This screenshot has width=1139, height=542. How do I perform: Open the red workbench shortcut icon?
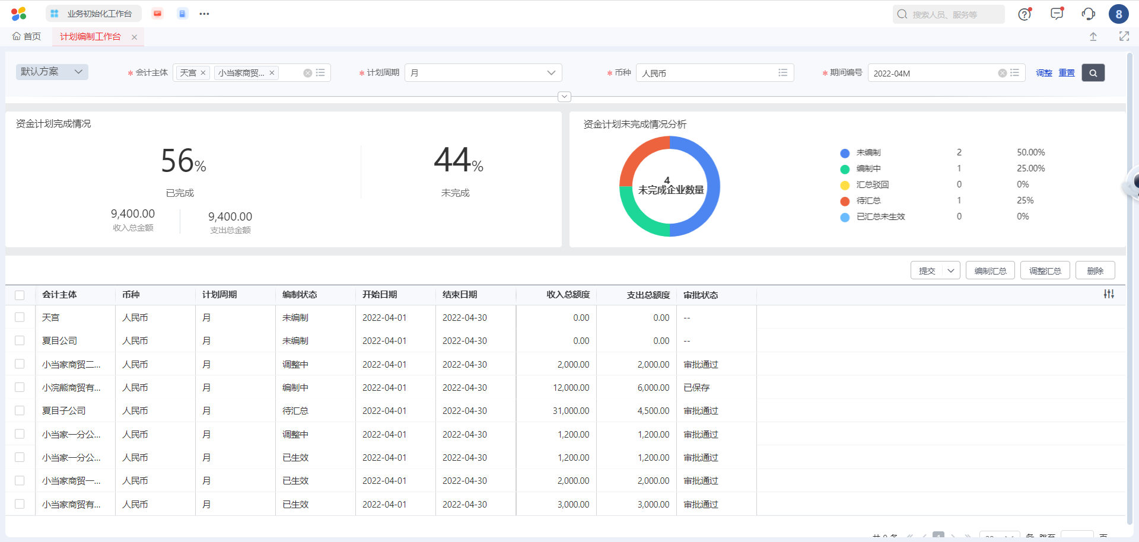pyautogui.click(x=157, y=14)
